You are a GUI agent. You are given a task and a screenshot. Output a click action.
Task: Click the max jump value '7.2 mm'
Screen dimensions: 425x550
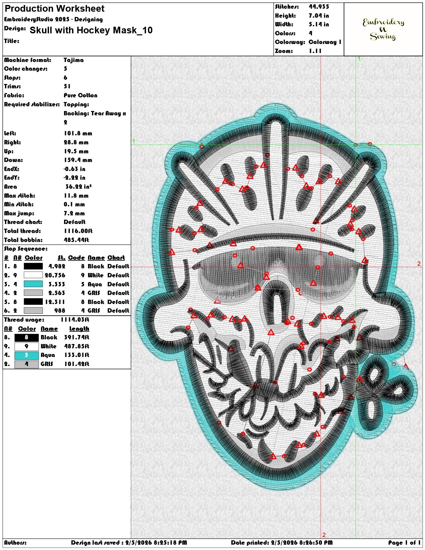pos(74,213)
